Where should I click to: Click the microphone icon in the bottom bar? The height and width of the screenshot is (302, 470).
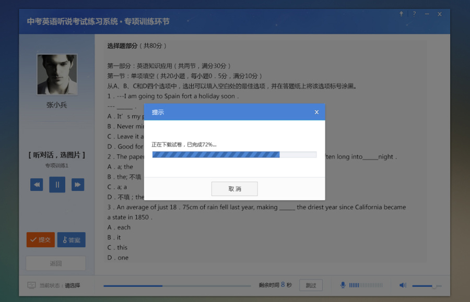click(343, 285)
